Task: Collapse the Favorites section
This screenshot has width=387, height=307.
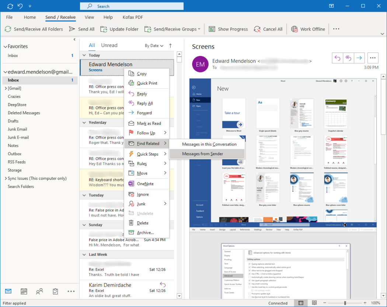Action: 5,47
